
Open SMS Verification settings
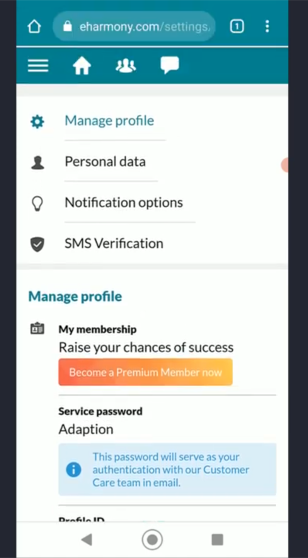tap(114, 243)
